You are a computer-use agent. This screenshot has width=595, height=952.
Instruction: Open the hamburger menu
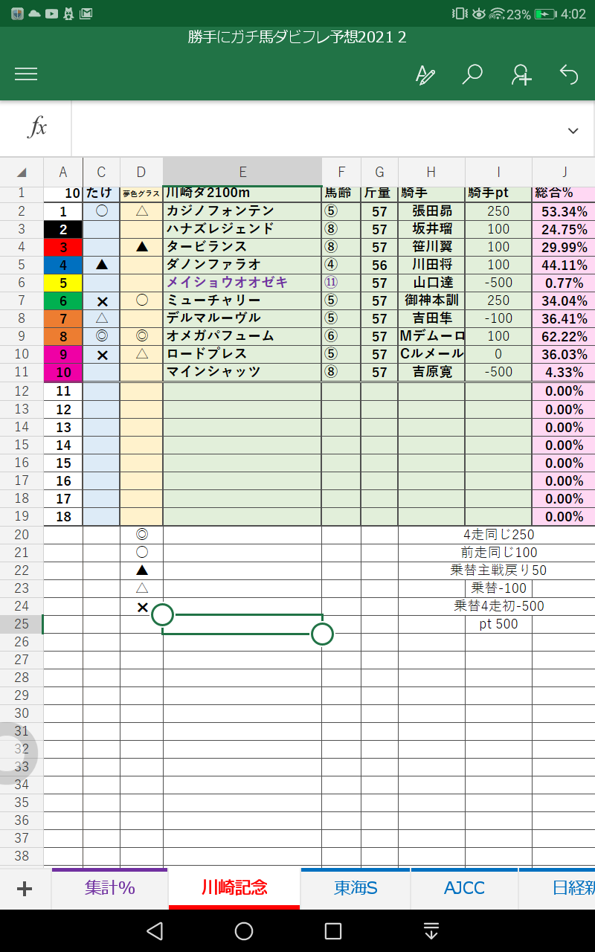[x=26, y=74]
